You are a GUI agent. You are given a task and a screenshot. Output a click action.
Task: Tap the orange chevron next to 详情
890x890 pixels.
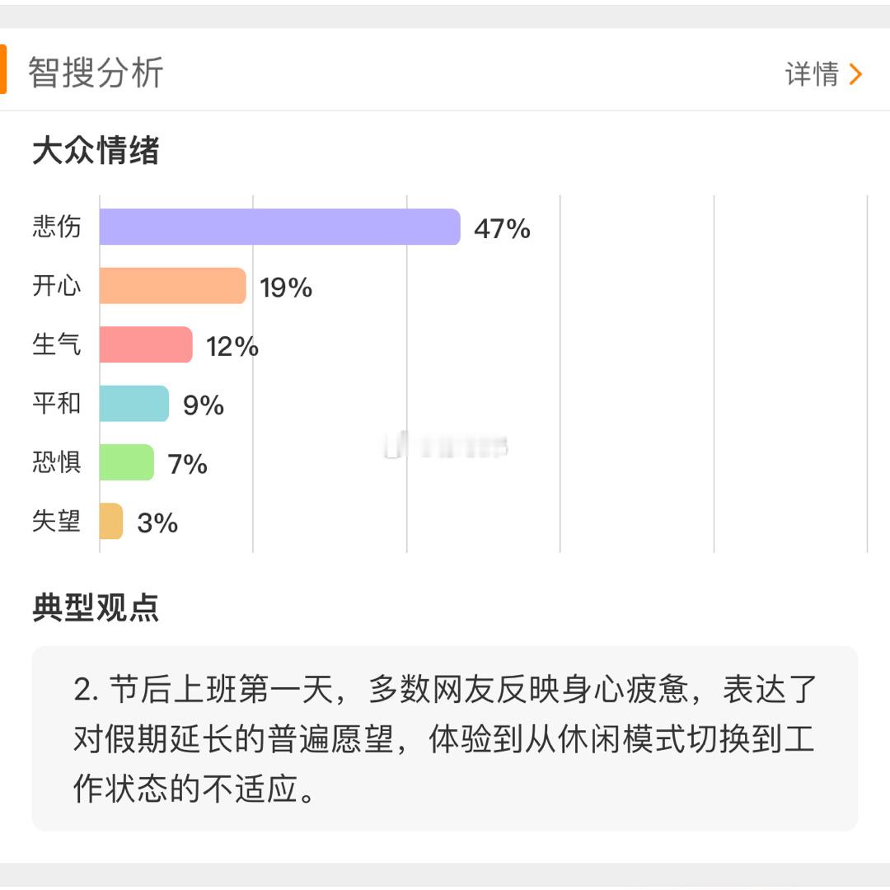pos(855,74)
